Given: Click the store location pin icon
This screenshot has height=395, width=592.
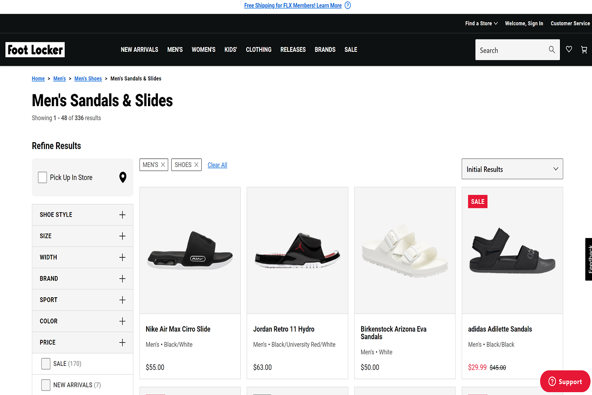Looking at the screenshot, I should [123, 177].
